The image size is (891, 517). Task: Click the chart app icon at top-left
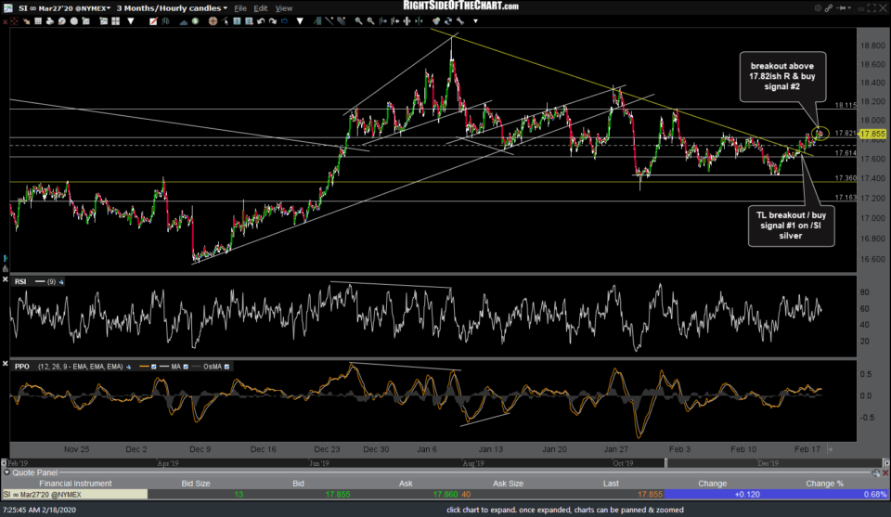click(x=6, y=7)
